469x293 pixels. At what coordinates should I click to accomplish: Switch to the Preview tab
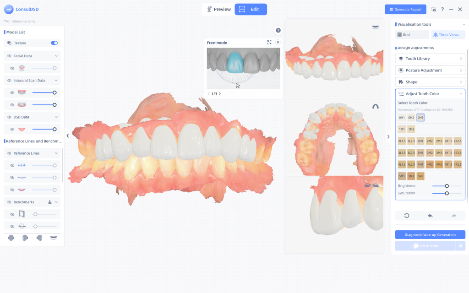click(218, 9)
